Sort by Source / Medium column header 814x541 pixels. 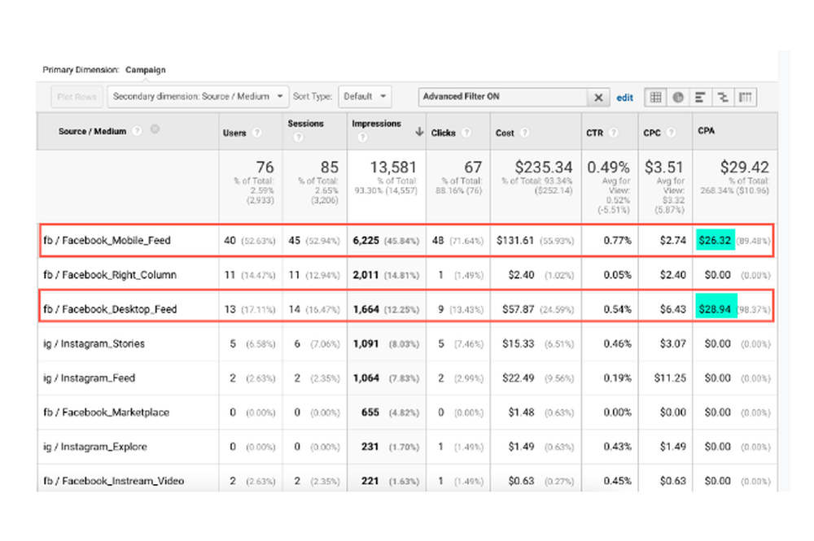pyautogui.click(x=93, y=131)
